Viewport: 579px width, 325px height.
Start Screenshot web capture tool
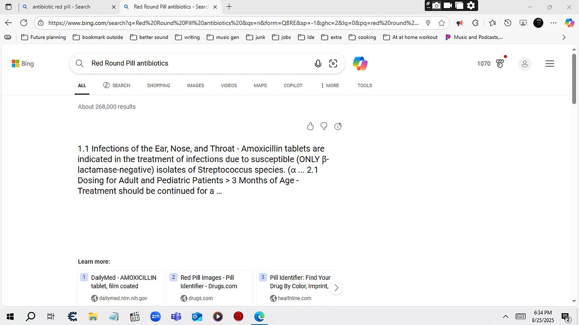point(523,23)
